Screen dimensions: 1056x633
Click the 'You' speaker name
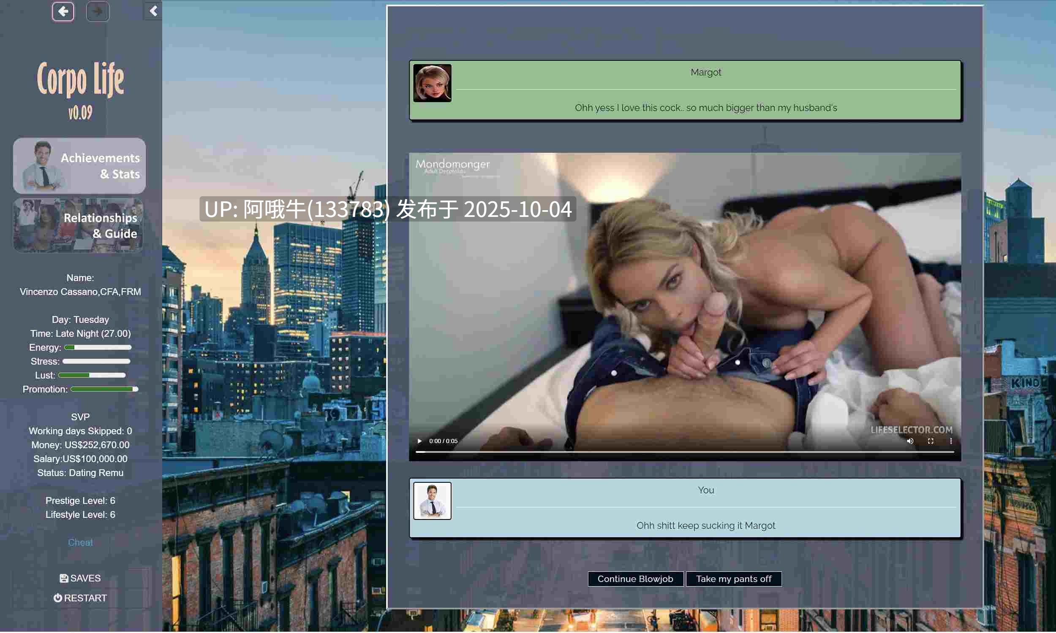(705, 490)
